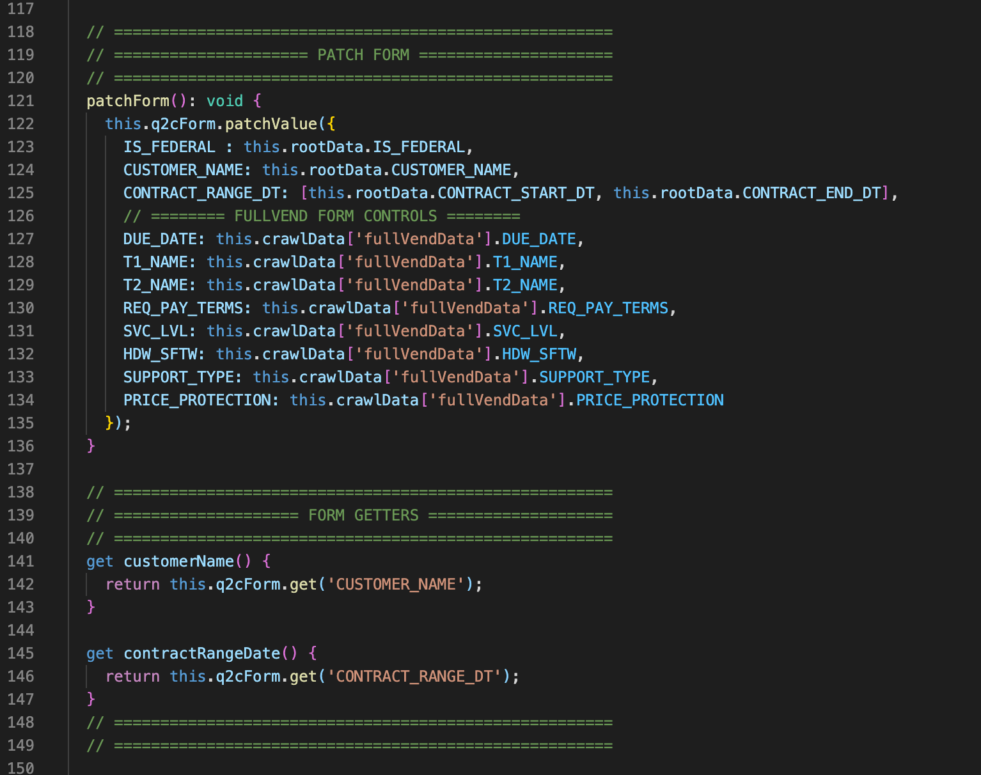Click the 'fullVendData' string on line 127
This screenshot has height=775, width=981.
pyautogui.click(x=419, y=239)
